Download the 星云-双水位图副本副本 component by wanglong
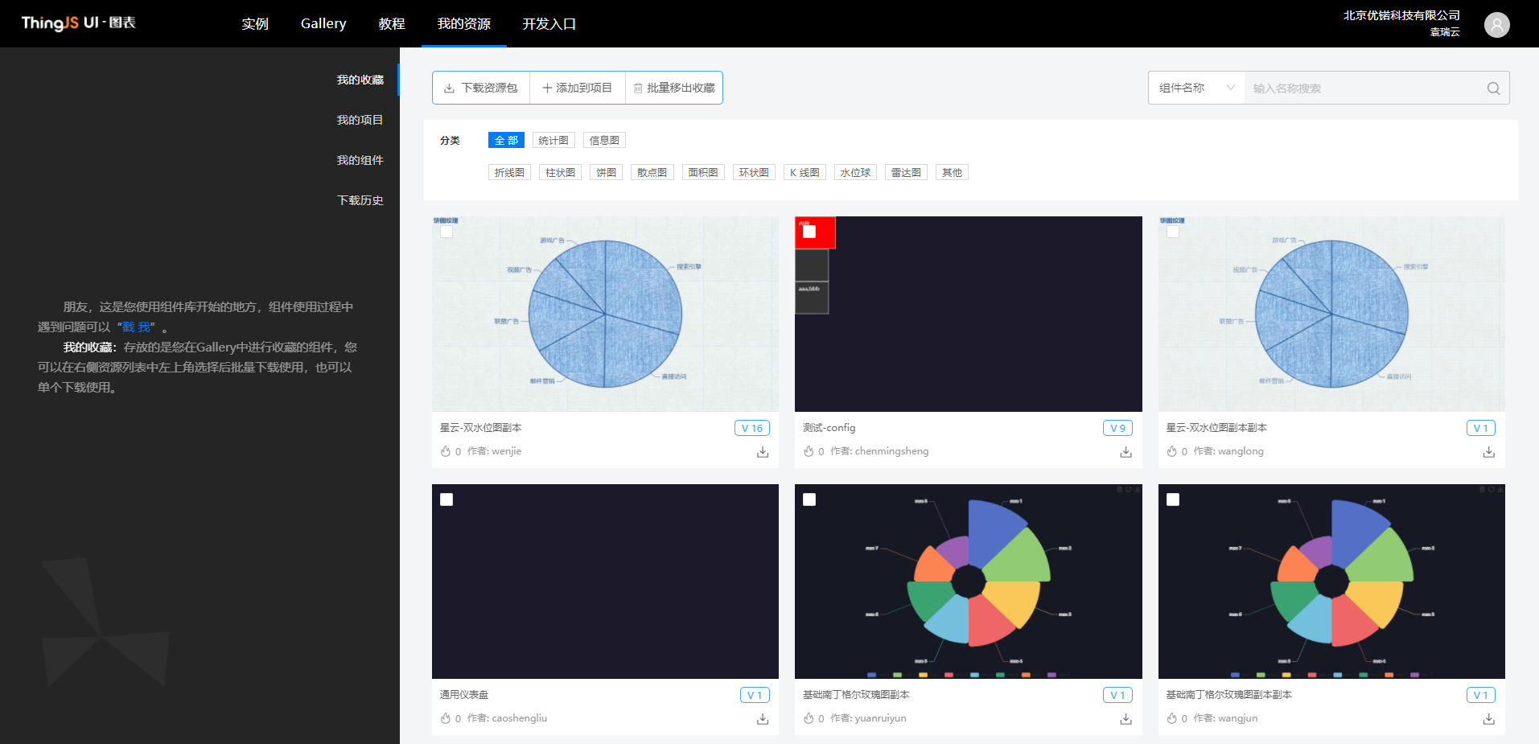 1489,452
